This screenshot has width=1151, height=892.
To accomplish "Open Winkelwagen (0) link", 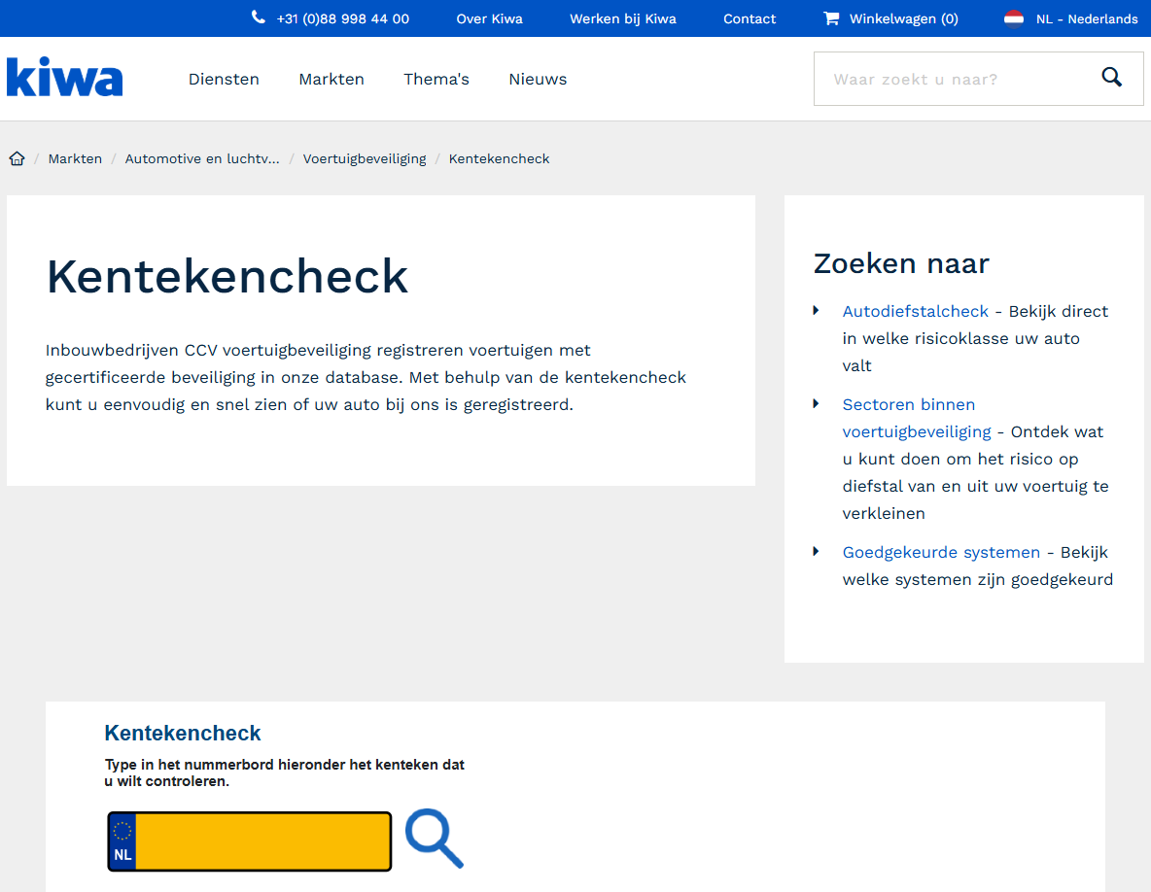I will (x=904, y=19).
